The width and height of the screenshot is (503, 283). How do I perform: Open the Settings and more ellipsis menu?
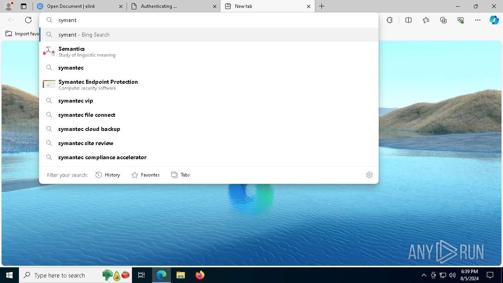(478, 20)
